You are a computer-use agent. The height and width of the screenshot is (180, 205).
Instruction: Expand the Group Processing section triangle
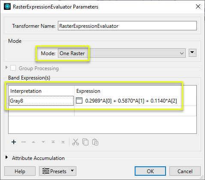(6, 67)
